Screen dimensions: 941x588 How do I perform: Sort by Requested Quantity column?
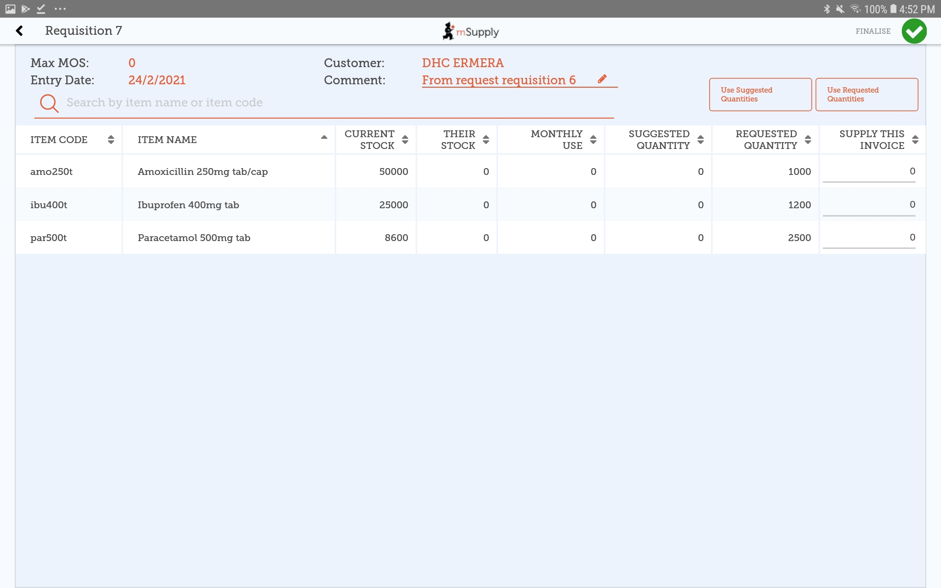tap(808, 140)
